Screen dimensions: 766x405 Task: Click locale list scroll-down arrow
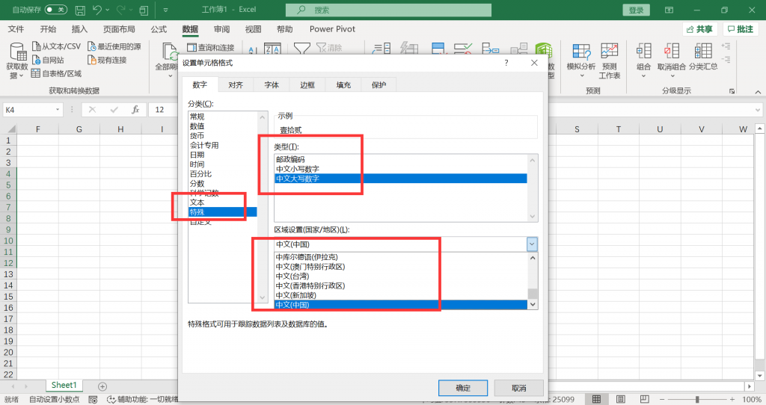coord(533,304)
